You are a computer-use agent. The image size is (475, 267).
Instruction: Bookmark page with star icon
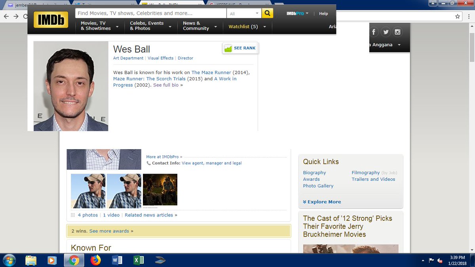[x=458, y=16]
